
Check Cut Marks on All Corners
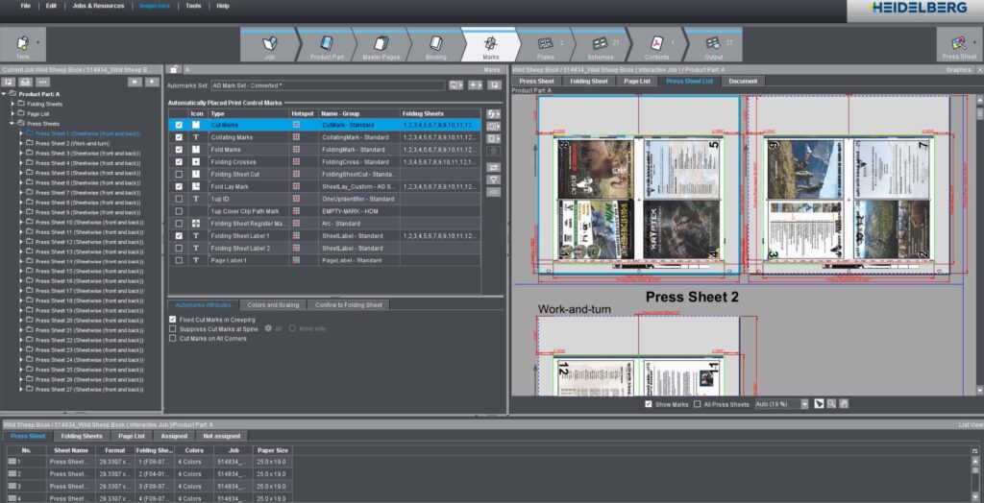172,338
